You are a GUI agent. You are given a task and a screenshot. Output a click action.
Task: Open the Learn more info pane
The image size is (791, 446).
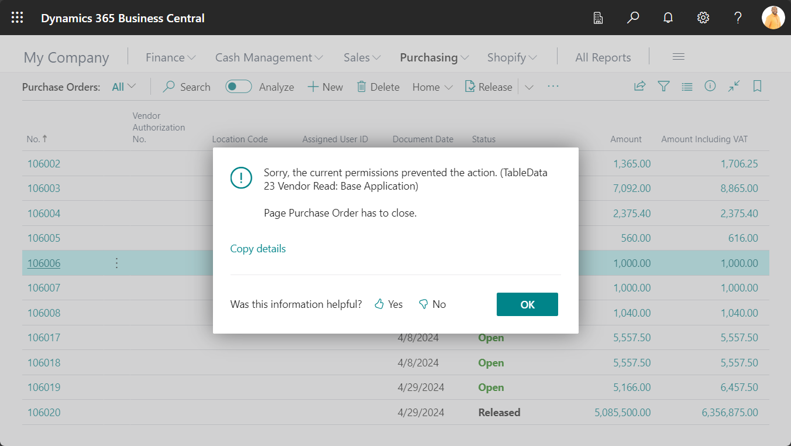[710, 86]
